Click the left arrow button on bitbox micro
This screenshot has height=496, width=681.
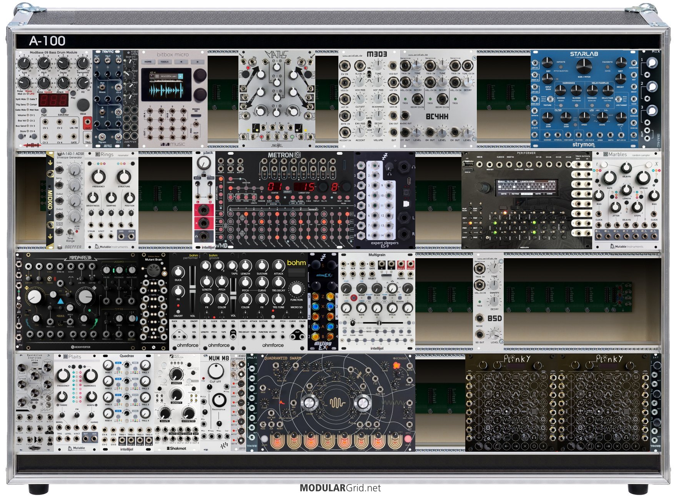click(x=181, y=62)
